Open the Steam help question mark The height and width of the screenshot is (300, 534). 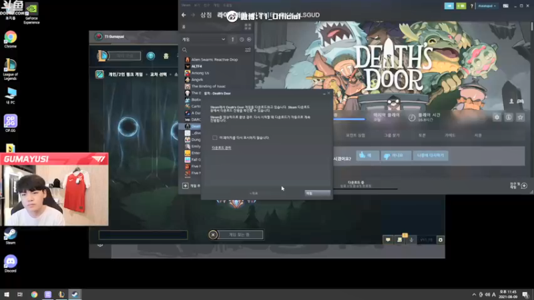(x=472, y=6)
